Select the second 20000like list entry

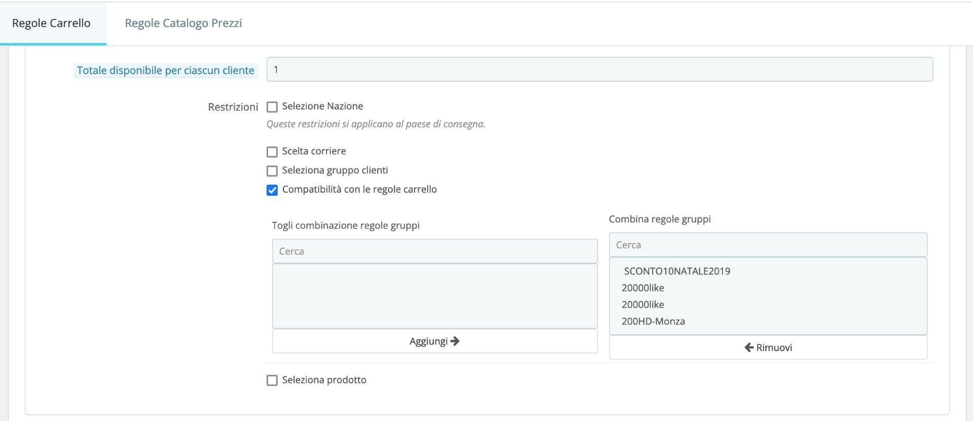coord(643,305)
